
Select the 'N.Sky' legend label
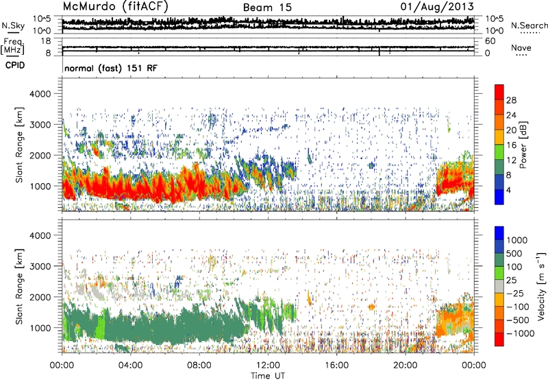pyautogui.click(x=13, y=25)
